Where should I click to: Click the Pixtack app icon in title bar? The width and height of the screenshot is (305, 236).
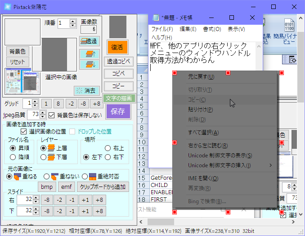pyautogui.click(x=8, y=7)
